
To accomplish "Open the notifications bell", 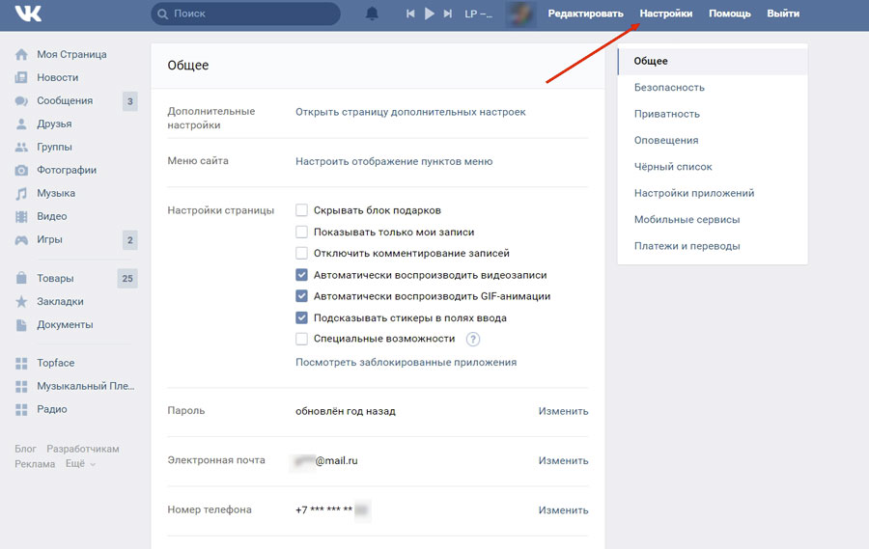I will (x=372, y=14).
